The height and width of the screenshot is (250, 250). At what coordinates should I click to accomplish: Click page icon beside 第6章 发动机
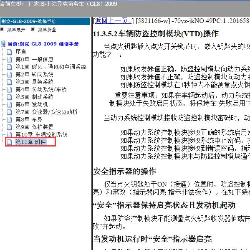pyautogui.click(x=10, y=105)
